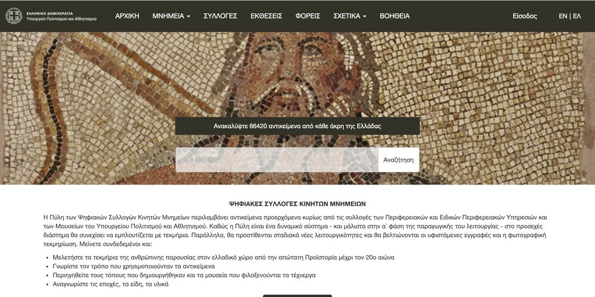The height and width of the screenshot is (297, 595).
Task: Click the ΨΗΦΙΑΚΕΣ ΣΥΛΛΟΓΕΣ ΚΙΝΗΤΩΝ ΜΝΗΜΕΙΩΝ heading
Action: [297, 204]
